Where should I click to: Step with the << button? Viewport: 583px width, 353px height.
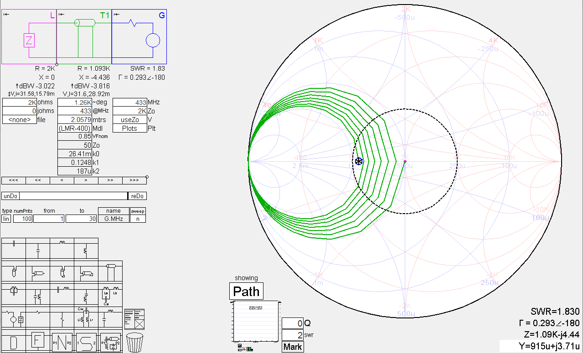[x=38, y=180]
